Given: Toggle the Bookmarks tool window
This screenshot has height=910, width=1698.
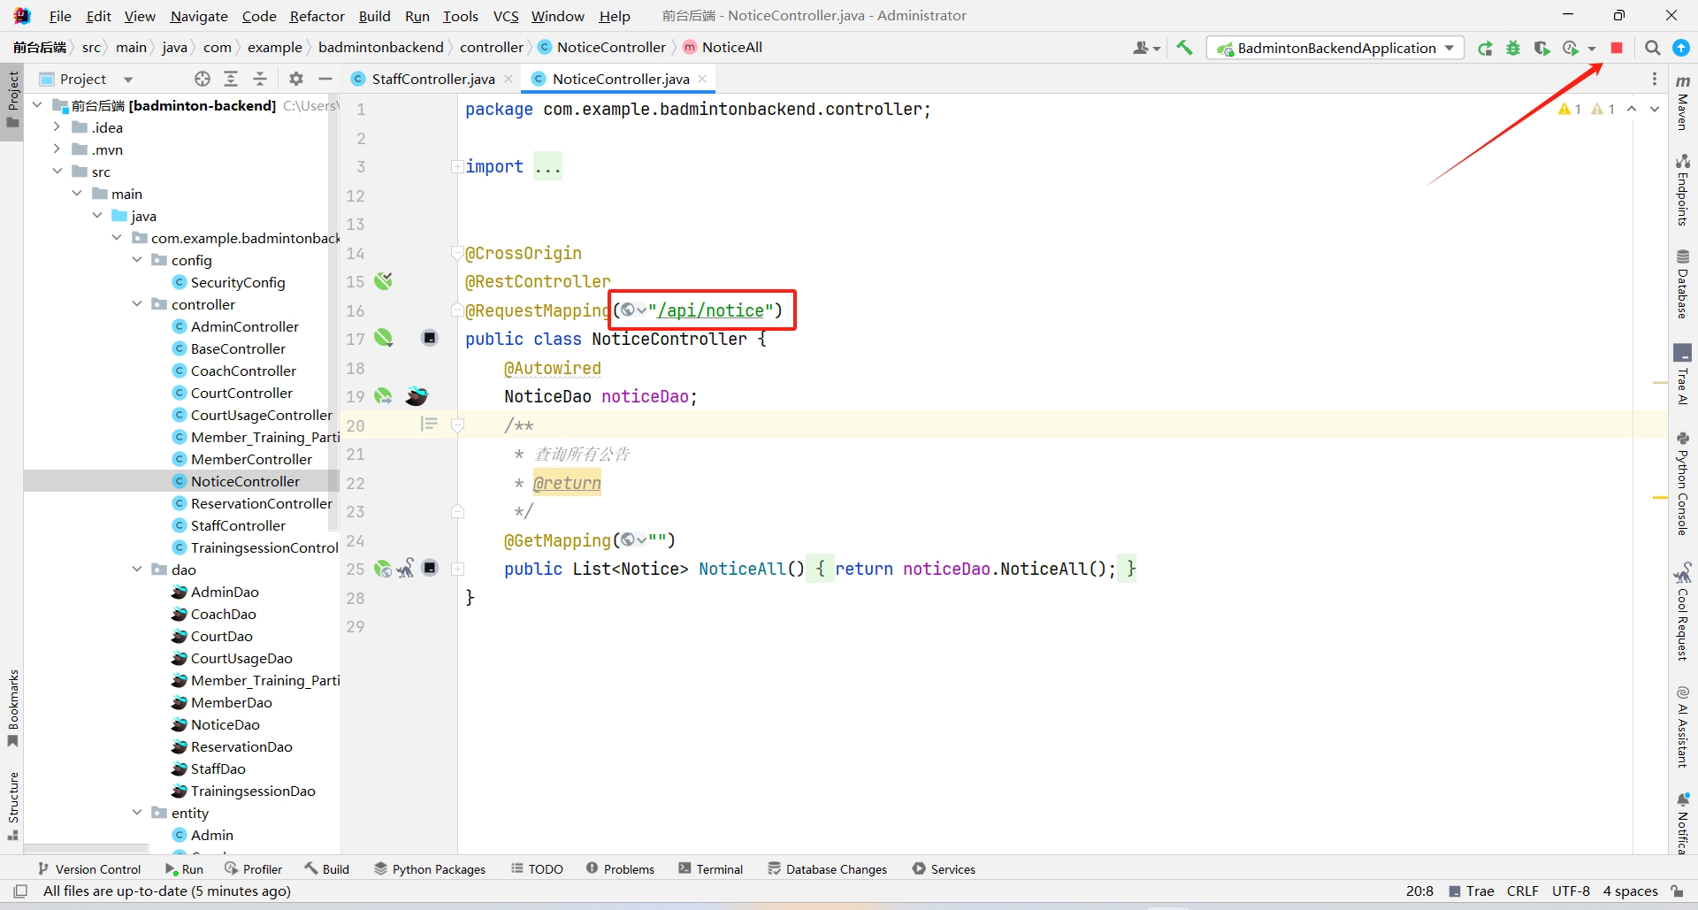Looking at the screenshot, I should [x=12, y=707].
